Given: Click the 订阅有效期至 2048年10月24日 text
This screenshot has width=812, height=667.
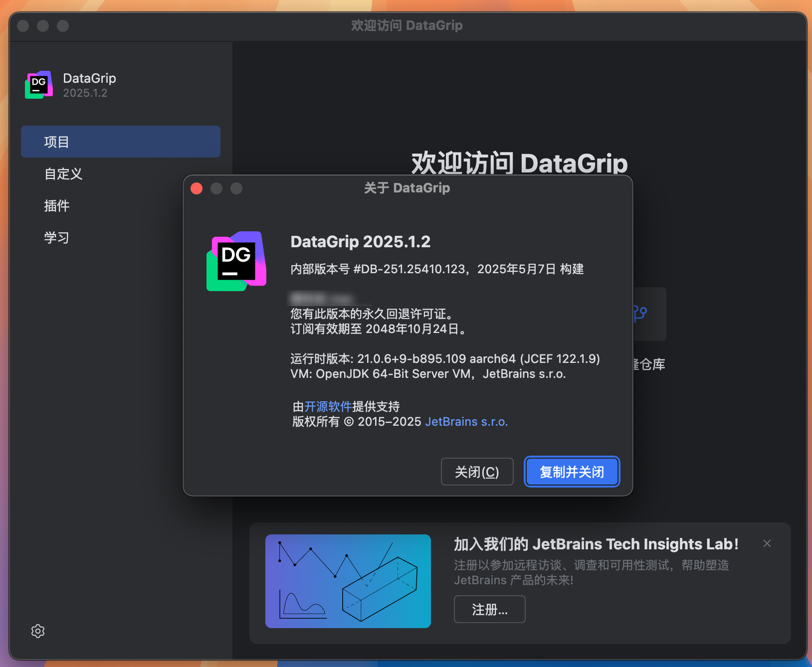Looking at the screenshot, I should click(x=379, y=329).
